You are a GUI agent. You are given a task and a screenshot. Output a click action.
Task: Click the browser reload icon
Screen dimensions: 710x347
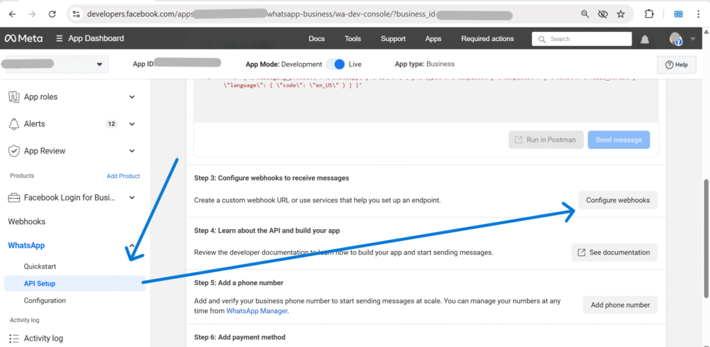click(52, 13)
